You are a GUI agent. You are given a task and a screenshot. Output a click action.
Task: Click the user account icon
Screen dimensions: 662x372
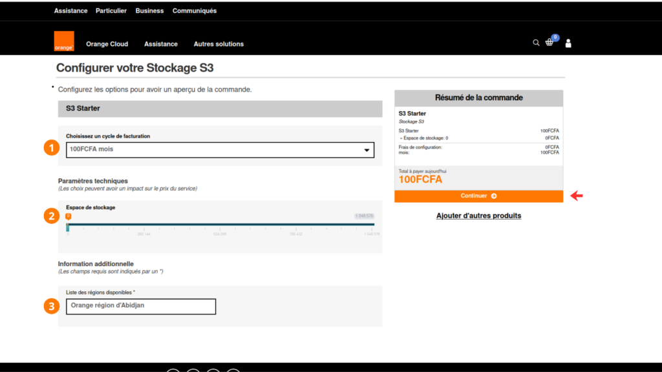(568, 43)
